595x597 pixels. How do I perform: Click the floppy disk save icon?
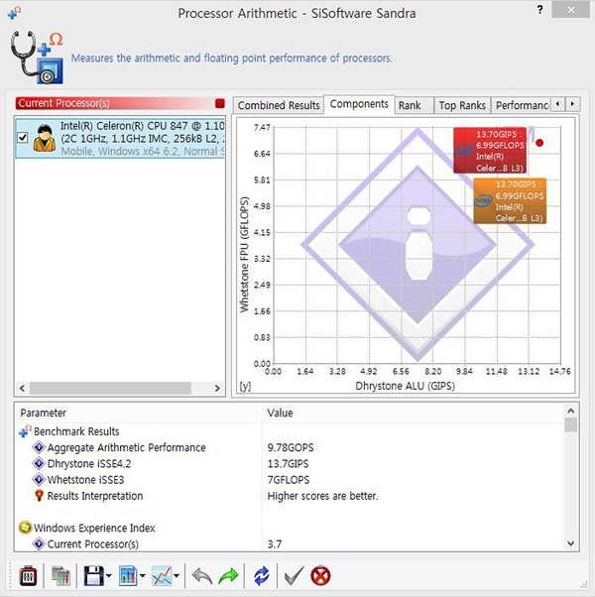pos(93,576)
